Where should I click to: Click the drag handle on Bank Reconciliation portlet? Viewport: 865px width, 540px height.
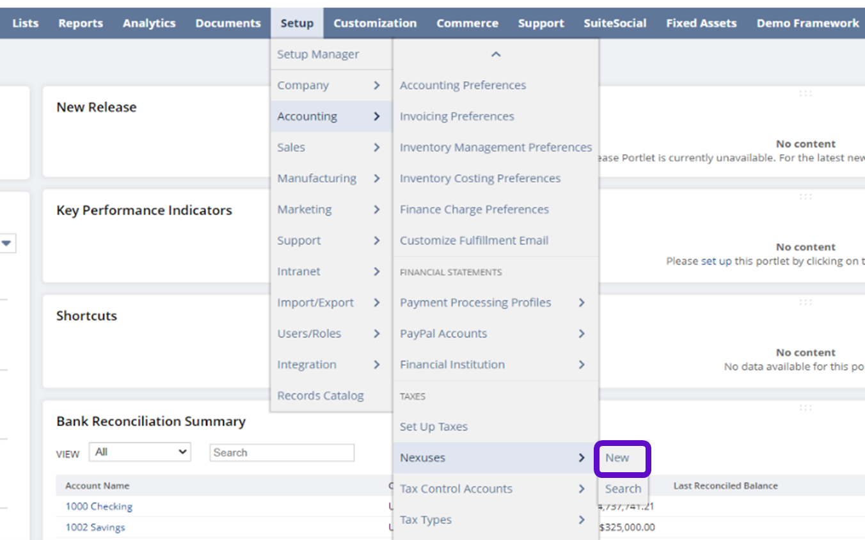point(805,408)
